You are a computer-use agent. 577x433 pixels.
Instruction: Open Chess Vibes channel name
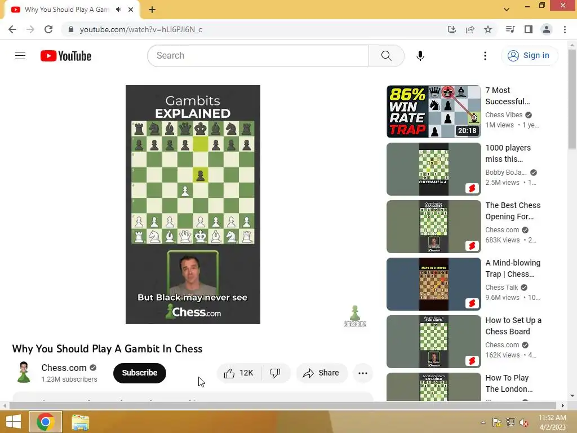504,115
